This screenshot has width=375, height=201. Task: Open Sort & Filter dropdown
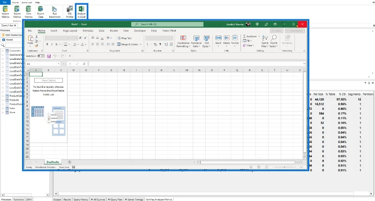tap(265, 42)
